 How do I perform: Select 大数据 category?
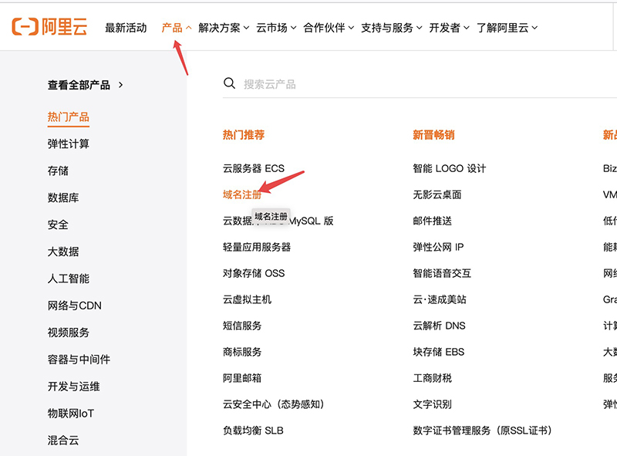coord(63,252)
